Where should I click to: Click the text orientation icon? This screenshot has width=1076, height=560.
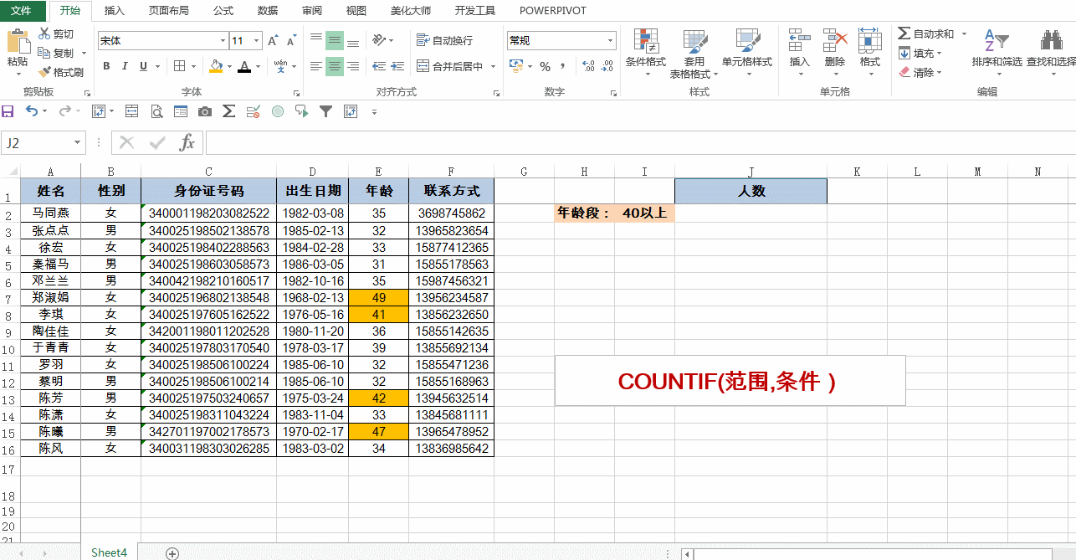(379, 40)
